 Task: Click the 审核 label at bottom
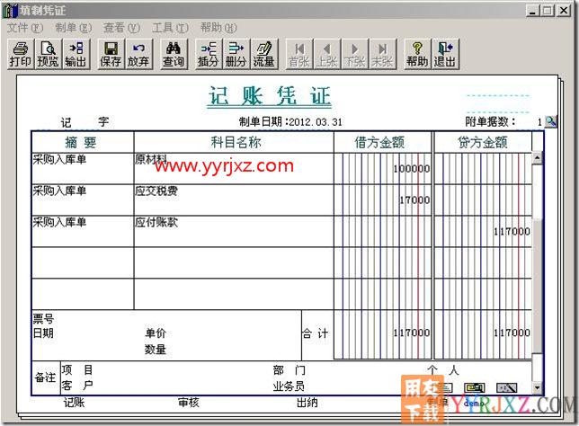tap(189, 403)
